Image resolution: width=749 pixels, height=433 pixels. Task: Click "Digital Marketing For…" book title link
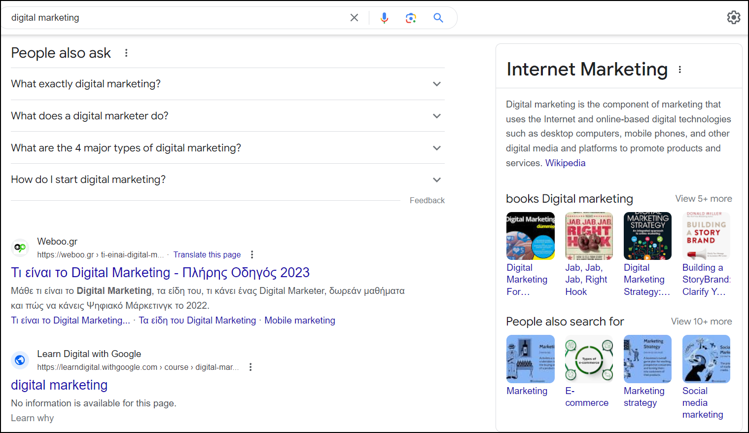(x=527, y=280)
